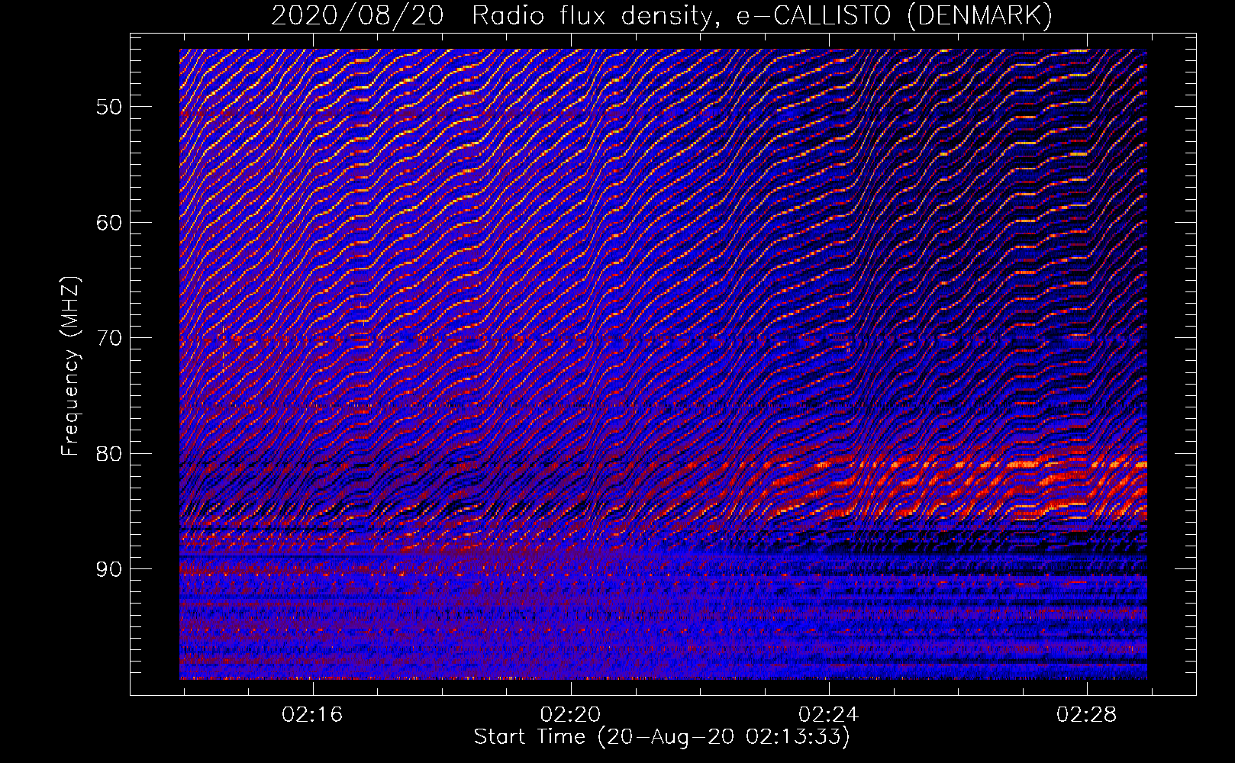Click the 'Start Time (20-Aug-20 02:13:33)' label
Viewport: 1235px width, 763px height.
662,737
